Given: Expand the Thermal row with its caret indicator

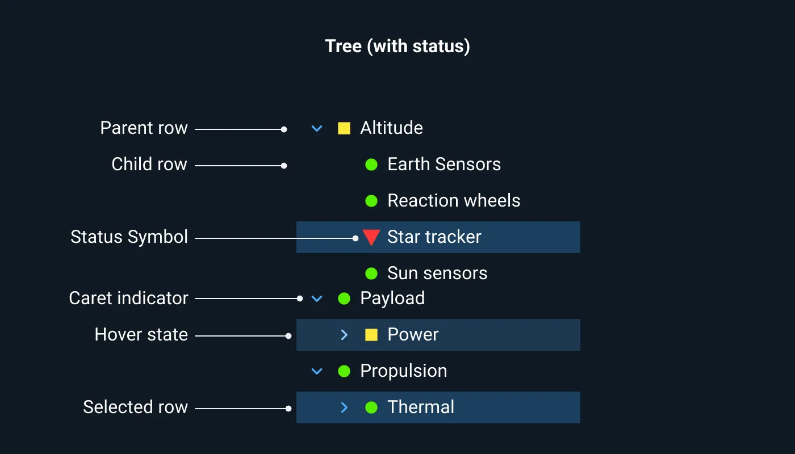Looking at the screenshot, I should coord(344,407).
